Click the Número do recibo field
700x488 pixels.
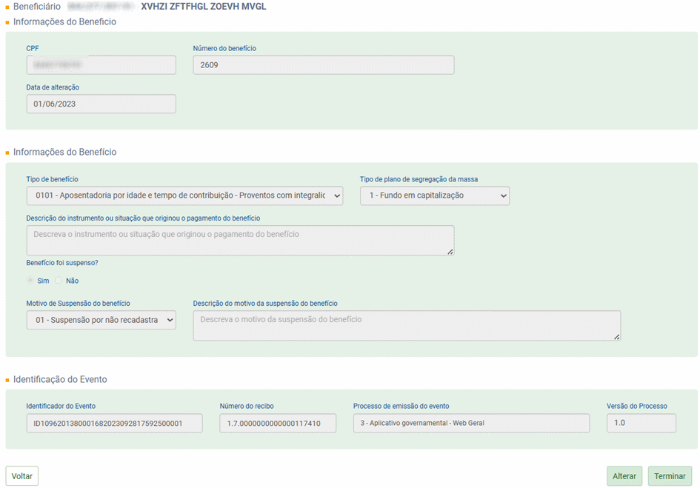tap(278, 423)
